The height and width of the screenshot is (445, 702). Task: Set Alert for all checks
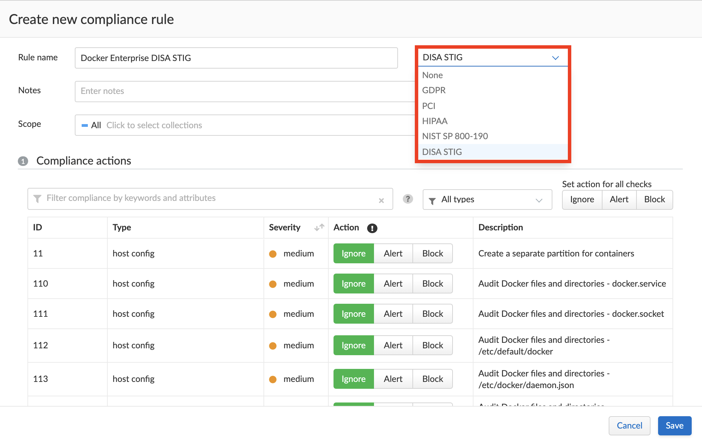point(619,200)
